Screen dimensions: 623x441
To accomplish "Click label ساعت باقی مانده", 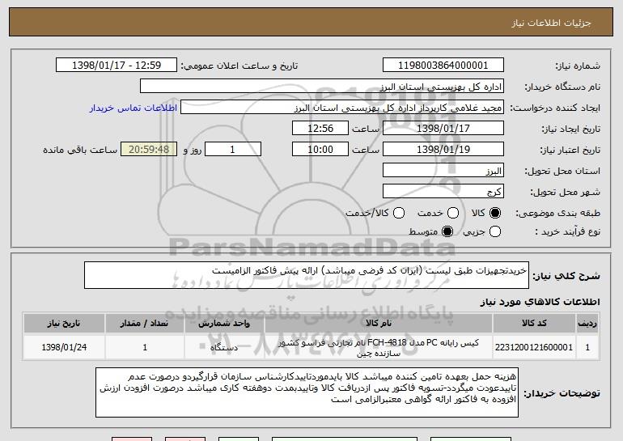I will coord(80,151).
